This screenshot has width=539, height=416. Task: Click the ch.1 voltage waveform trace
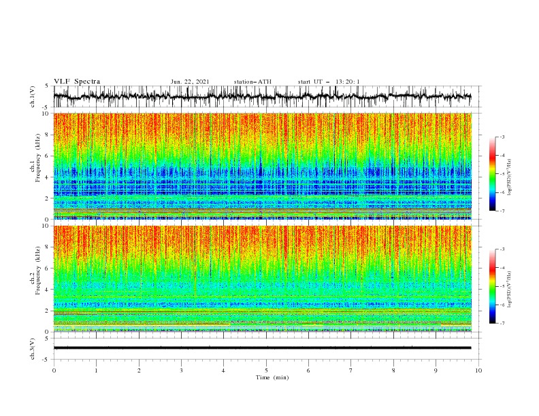point(262,97)
